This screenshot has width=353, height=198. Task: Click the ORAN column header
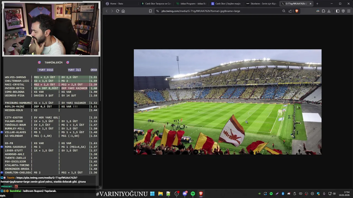click(94, 70)
